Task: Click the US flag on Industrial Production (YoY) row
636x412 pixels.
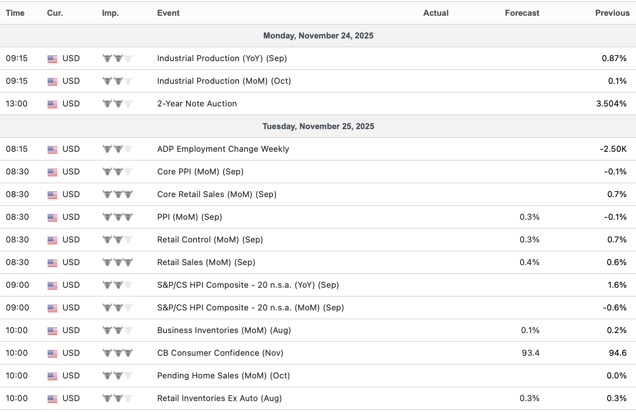Action: pyautogui.click(x=52, y=59)
